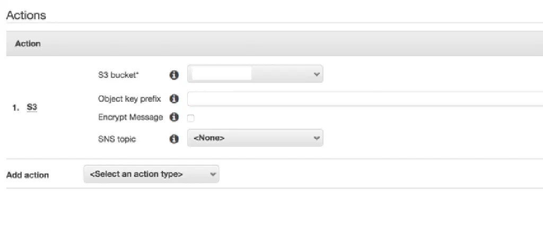Click the chevron arrow on the action type selector
543x241 pixels.
[x=213, y=174]
